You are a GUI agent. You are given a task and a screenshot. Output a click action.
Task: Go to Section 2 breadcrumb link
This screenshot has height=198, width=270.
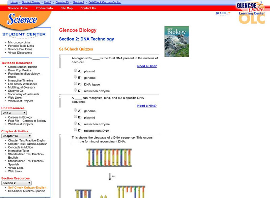pyautogui.click(x=79, y=2)
